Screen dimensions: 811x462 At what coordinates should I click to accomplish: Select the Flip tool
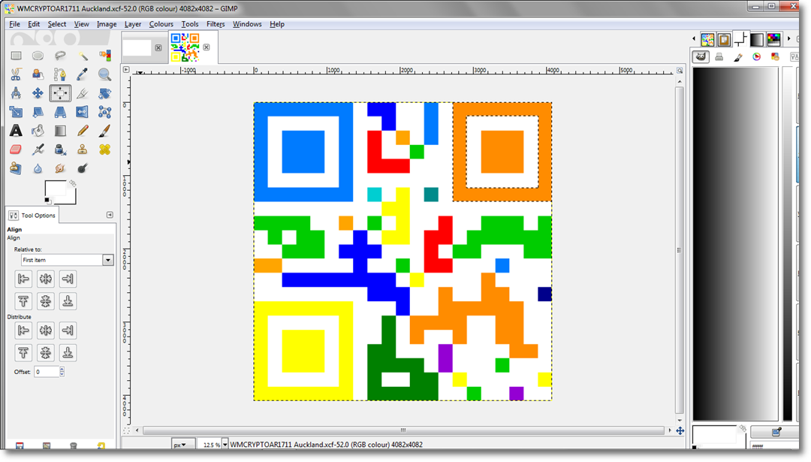83,112
